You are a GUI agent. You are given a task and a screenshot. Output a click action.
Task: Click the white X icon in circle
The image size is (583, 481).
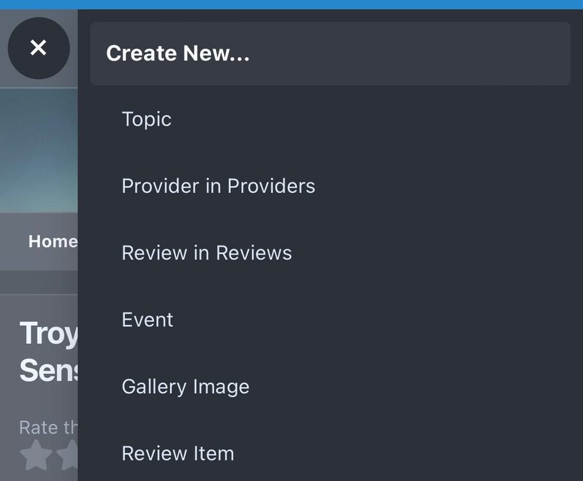click(38, 47)
